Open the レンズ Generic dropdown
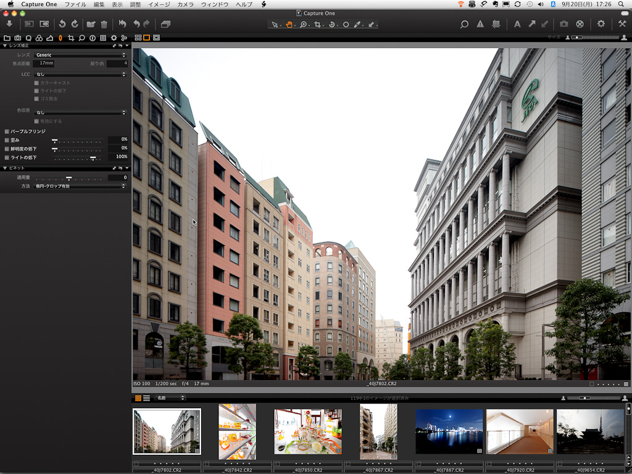The height and width of the screenshot is (474, 632). coord(80,55)
